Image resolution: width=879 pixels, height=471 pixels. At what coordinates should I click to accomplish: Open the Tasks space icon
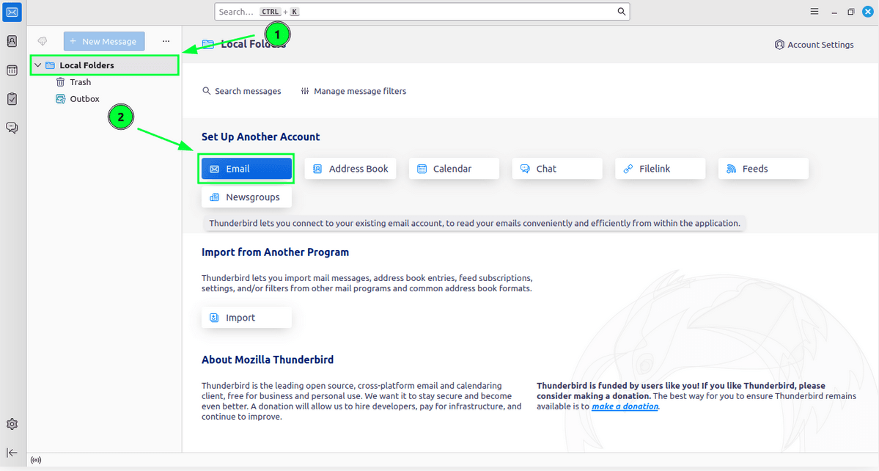pos(12,99)
